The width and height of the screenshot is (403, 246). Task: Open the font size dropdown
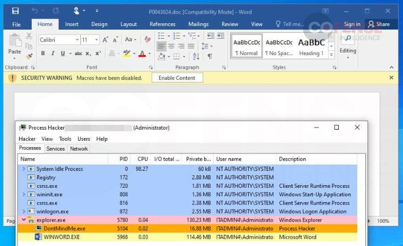(97, 40)
